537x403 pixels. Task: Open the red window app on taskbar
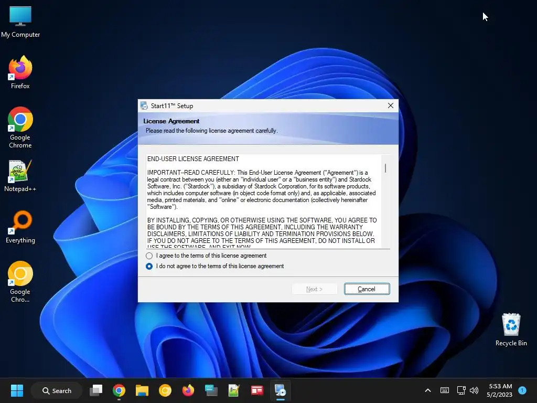(x=257, y=390)
